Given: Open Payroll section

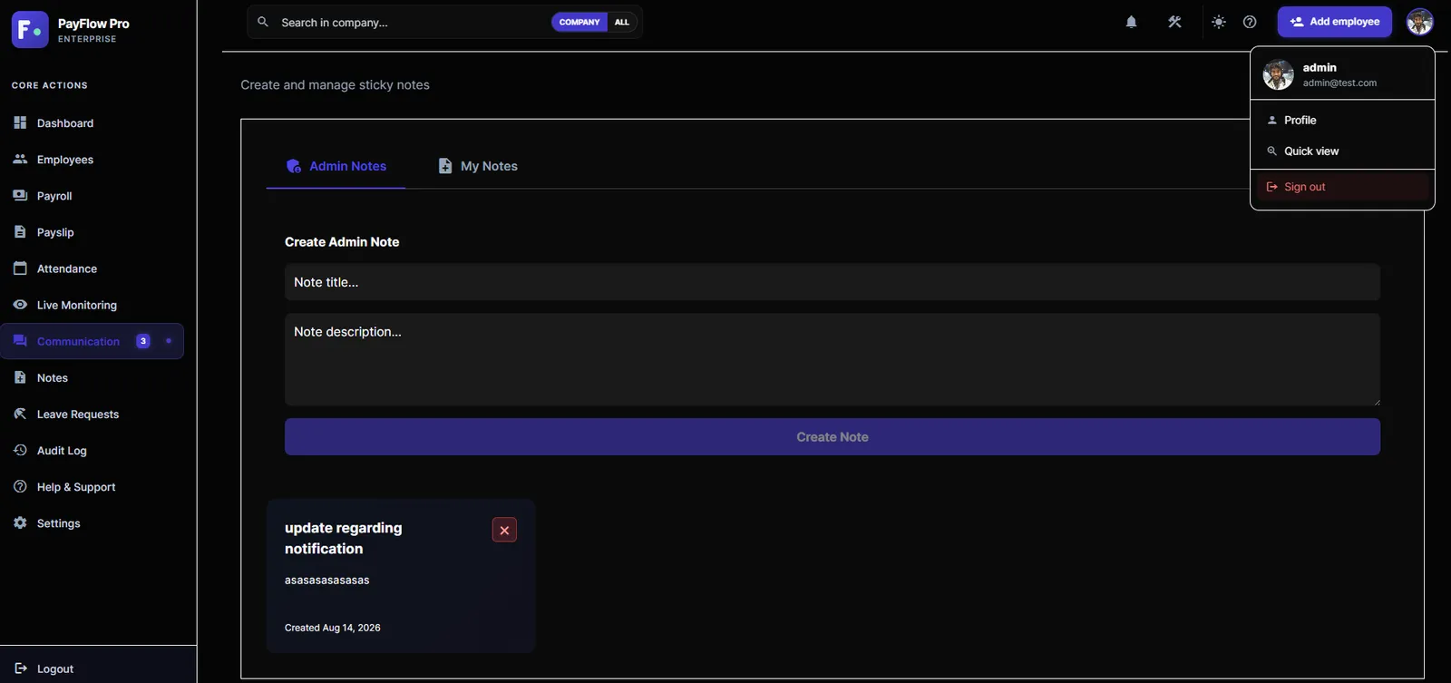Looking at the screenshot, I should (x=93, y=196).
